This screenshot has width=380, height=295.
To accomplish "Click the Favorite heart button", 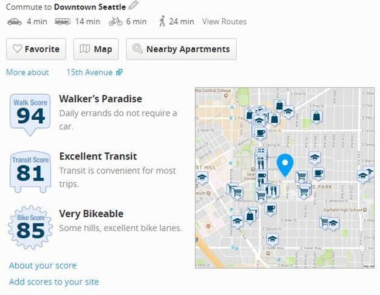I will [36, 49].
